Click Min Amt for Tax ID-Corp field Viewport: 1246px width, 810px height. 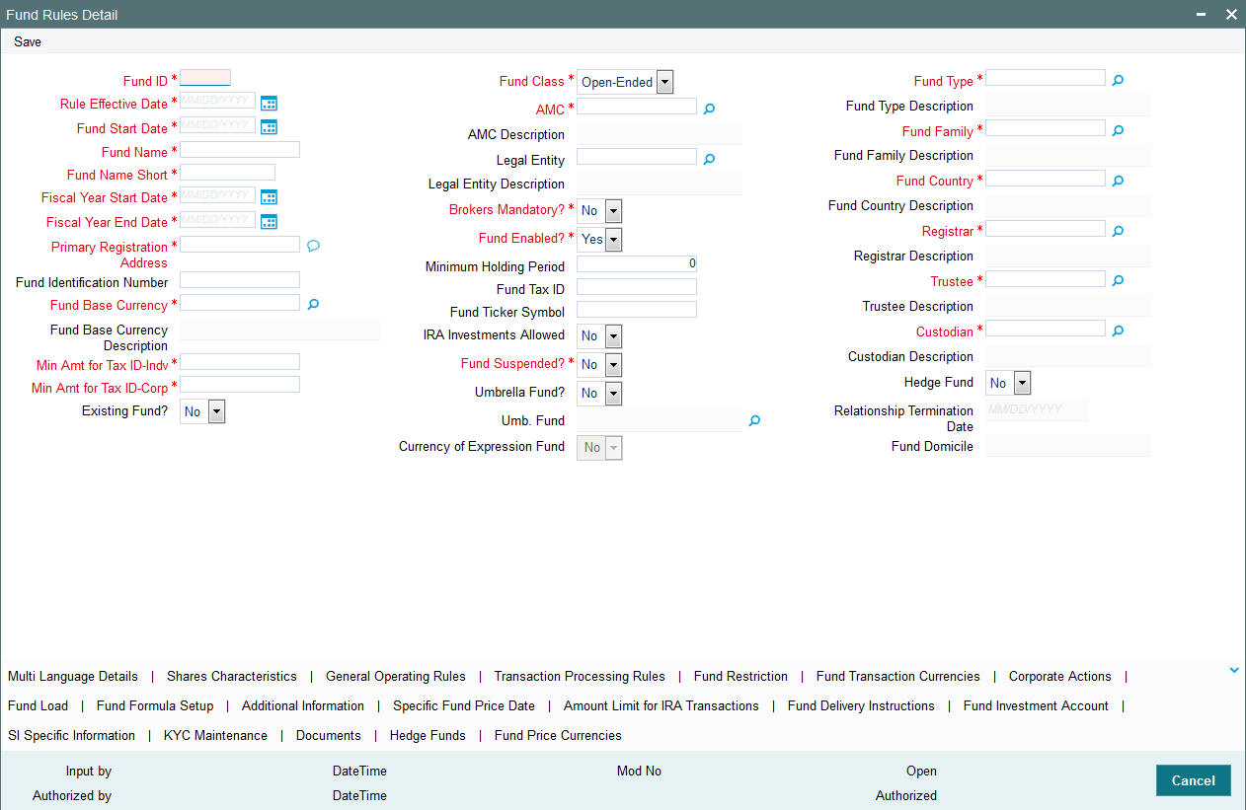point(240,385)
